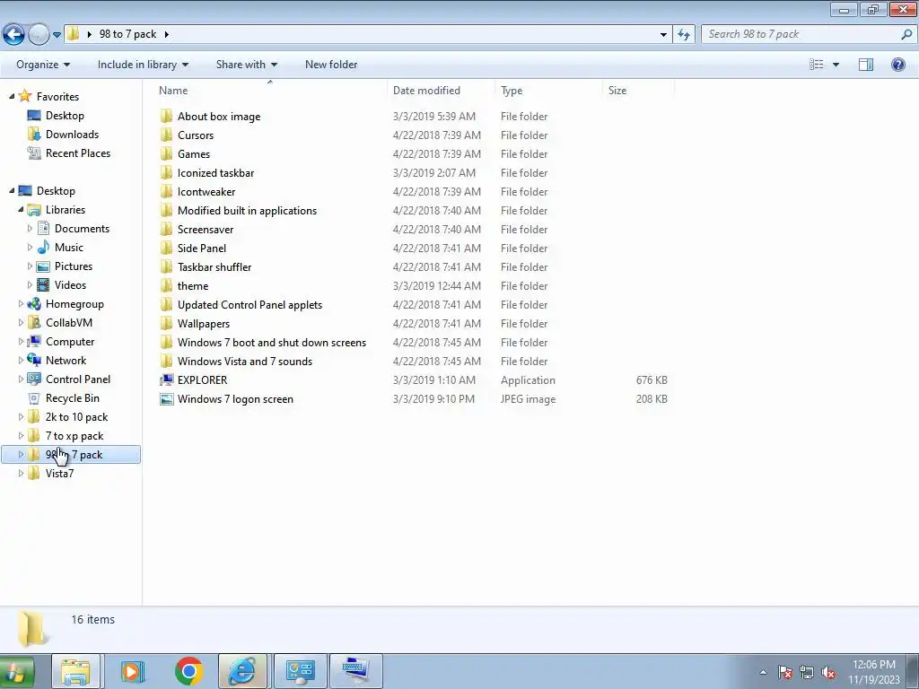Open Downloads in Favorites
The height and width of the screenshot is (689, 919).
72,135
